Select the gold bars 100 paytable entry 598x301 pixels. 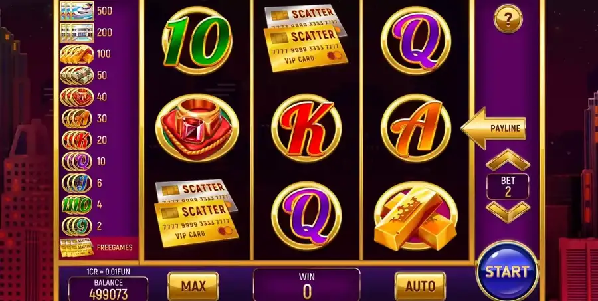click(x=86, y=54)
